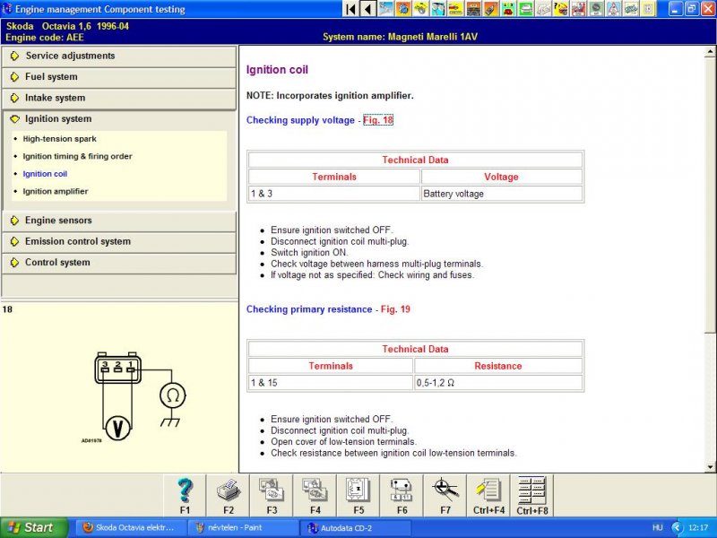Click the F1 help question mark icon

point(185,495)
